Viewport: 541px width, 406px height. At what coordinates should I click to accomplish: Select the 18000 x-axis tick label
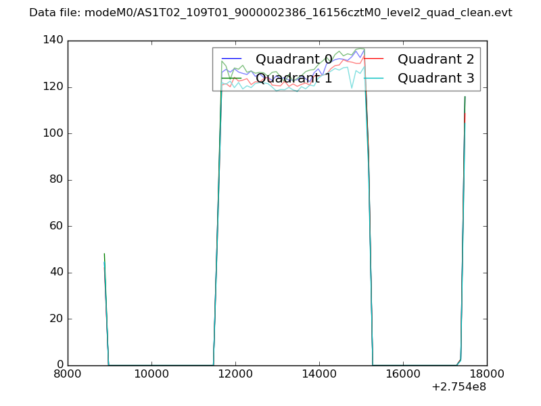(487, 374)
